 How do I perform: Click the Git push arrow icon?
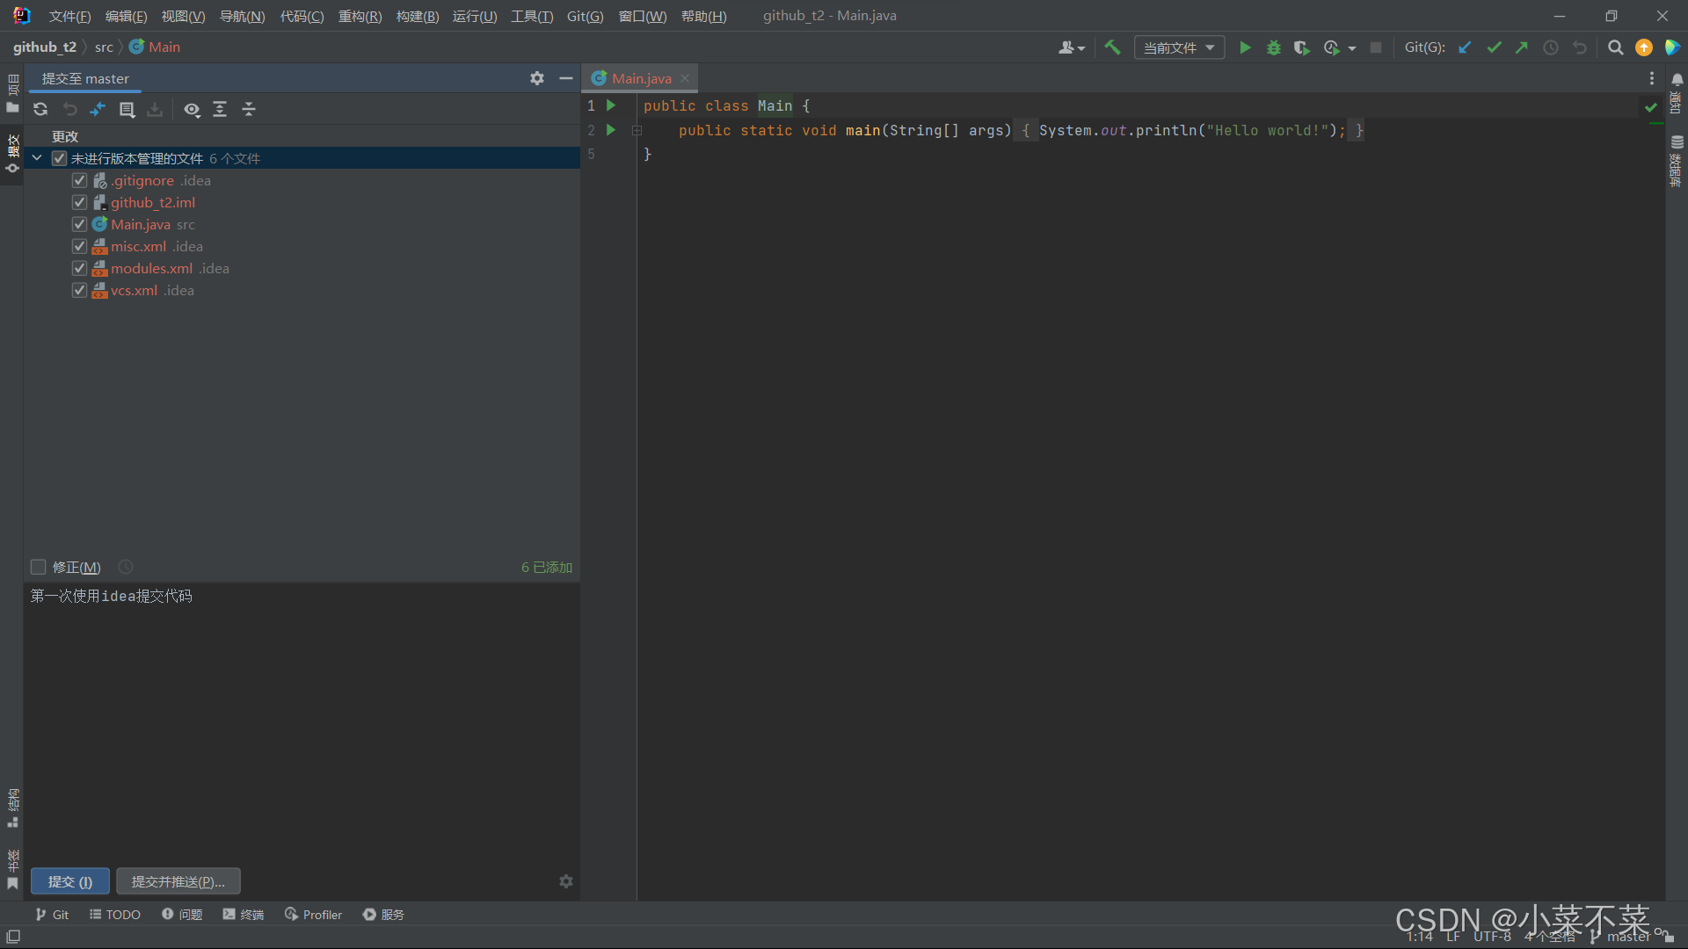click(1522, 47)
